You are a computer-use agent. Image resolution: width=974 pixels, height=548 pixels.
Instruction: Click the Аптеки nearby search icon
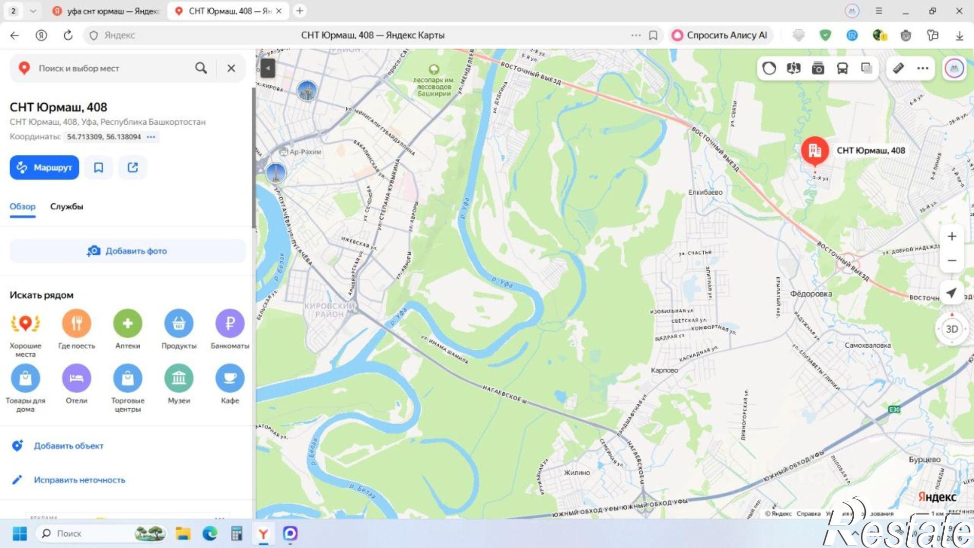point(128,323)
